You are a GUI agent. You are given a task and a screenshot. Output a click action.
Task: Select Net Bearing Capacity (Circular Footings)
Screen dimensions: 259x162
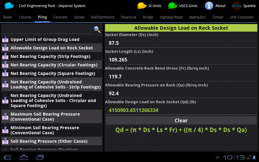point(51,65)
